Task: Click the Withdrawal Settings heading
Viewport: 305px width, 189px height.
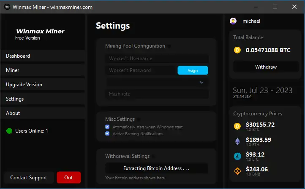Action: pos(127,156)
